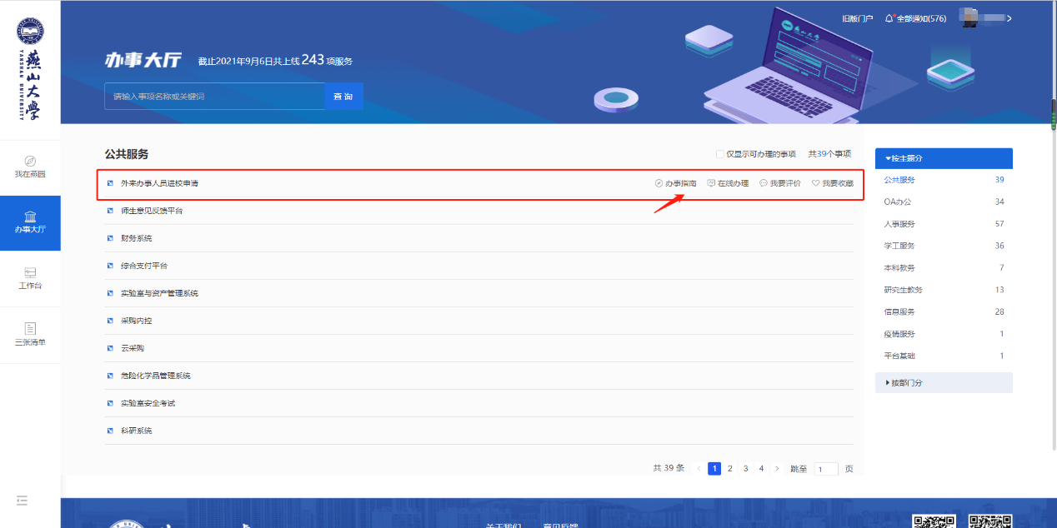This screenshot has height=528, width=1057.
Task: Click the service keyword search field
Action: (214, 97)
